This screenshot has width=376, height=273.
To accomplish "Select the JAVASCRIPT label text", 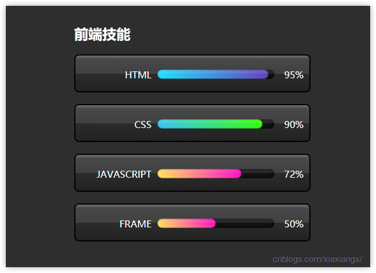I will [x=124, y=174].
